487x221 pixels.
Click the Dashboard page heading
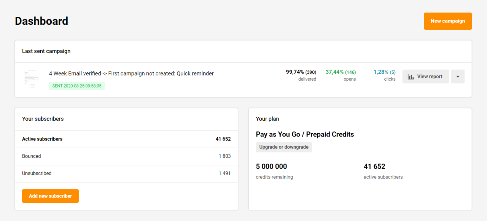41,21
